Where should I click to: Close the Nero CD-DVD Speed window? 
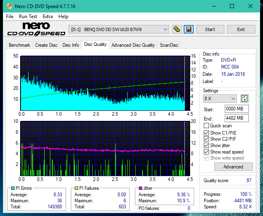[x=251, y=6]
